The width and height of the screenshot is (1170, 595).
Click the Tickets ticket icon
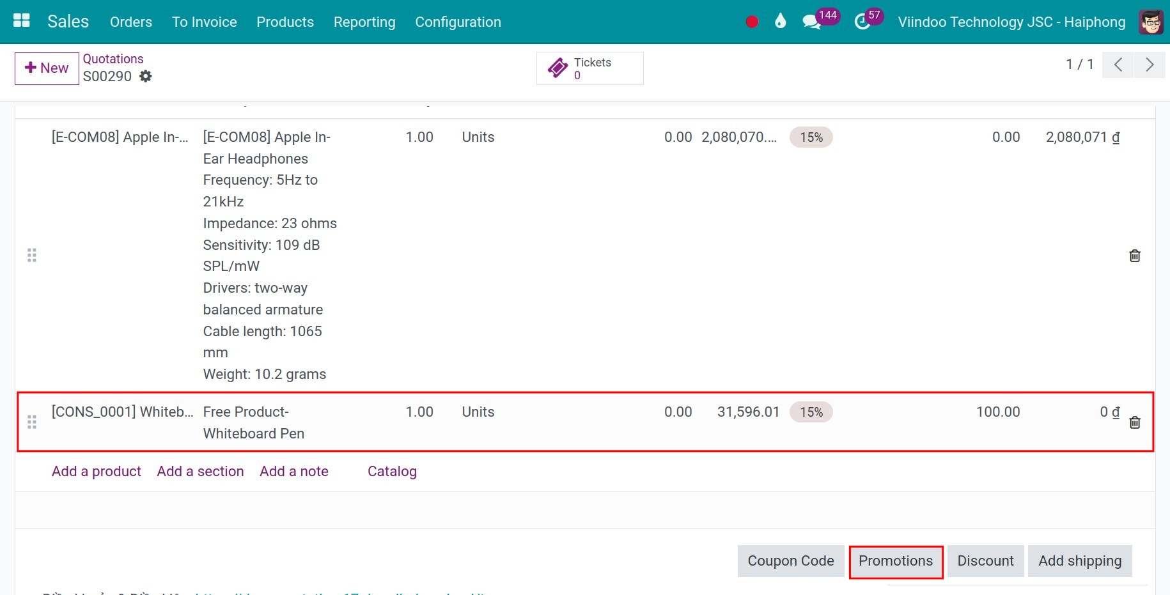tap(558, 68)
